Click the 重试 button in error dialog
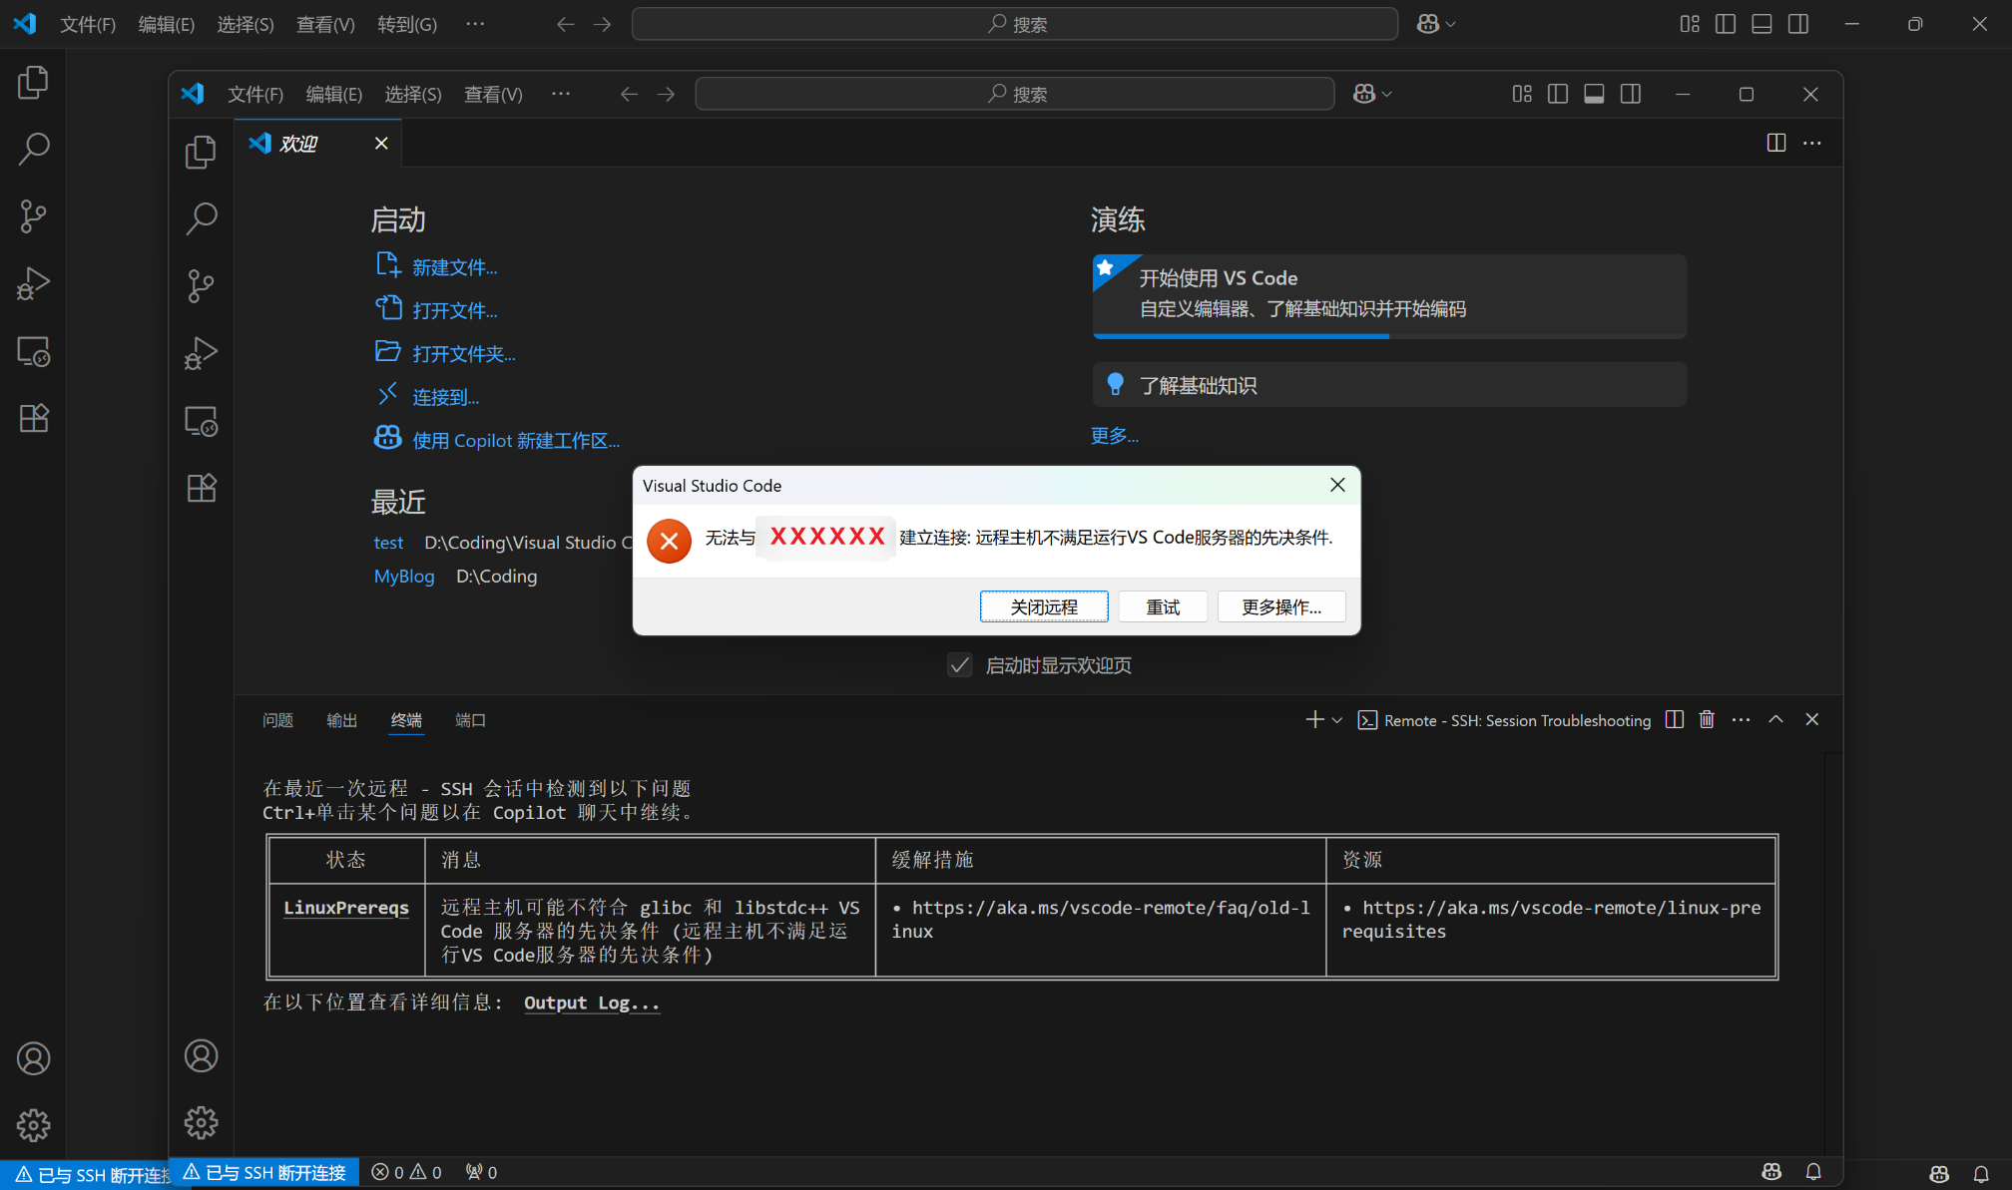The image size is (2012, 1190). click(1163, 606)
